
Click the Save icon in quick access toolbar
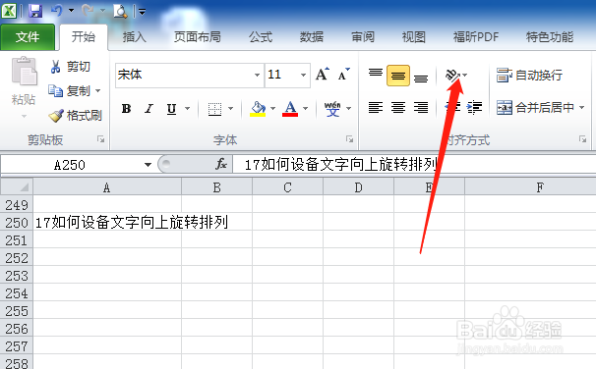[x=35, y=10]
